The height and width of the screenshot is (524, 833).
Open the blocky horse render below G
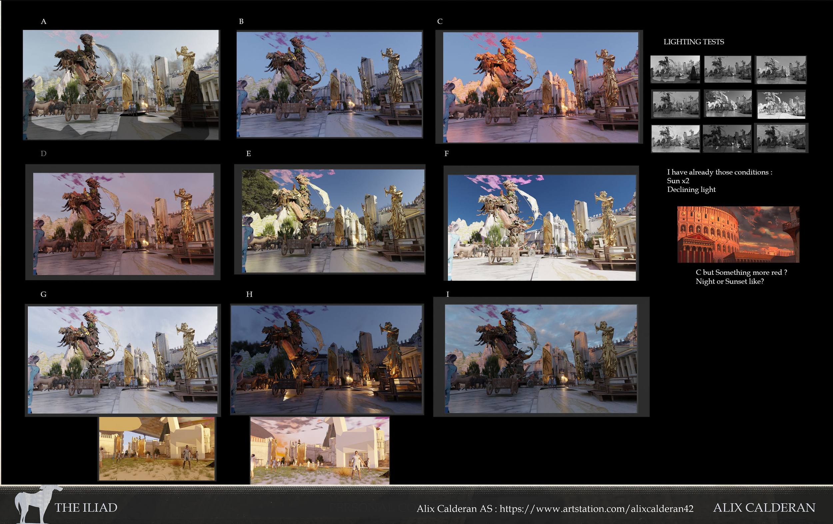157,448
